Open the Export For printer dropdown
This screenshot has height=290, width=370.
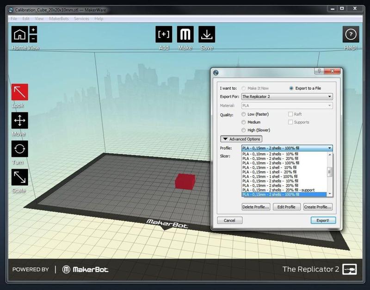(x=287, y=97)
